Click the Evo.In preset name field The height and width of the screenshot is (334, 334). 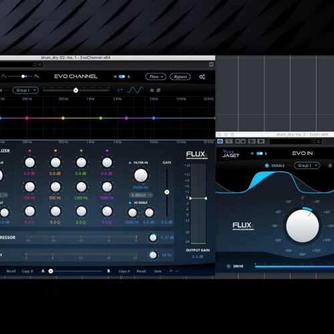291,142
